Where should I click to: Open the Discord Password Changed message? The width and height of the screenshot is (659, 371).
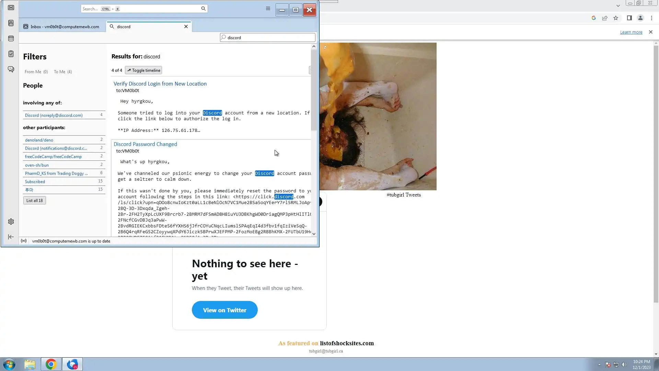145,144
